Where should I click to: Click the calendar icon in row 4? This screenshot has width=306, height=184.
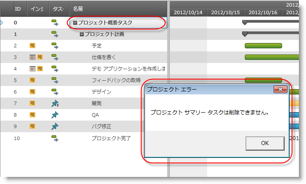pos(32,69)
